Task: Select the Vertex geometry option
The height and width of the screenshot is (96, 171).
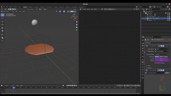Action: [157, 57]
